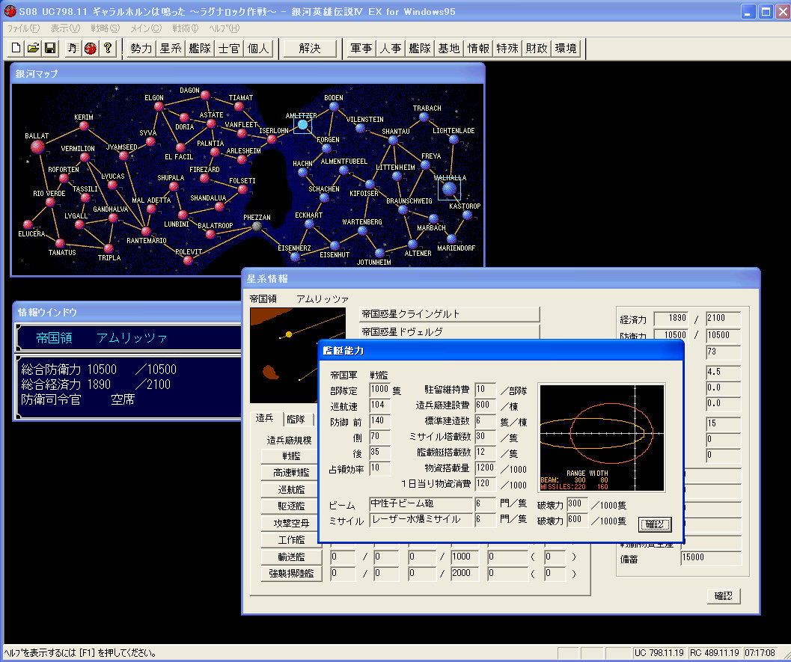This screenshot has width=791, height=662.
Task: Click the 備蓄 field showing 15000
Action: 711,558
